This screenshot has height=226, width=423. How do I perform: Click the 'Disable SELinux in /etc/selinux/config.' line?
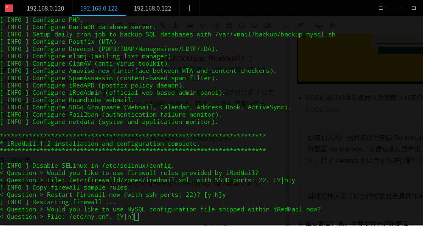pos(87,165)
